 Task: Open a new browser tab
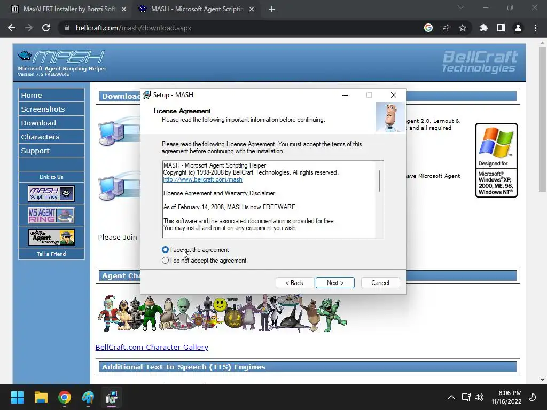(x=272, y=10)
